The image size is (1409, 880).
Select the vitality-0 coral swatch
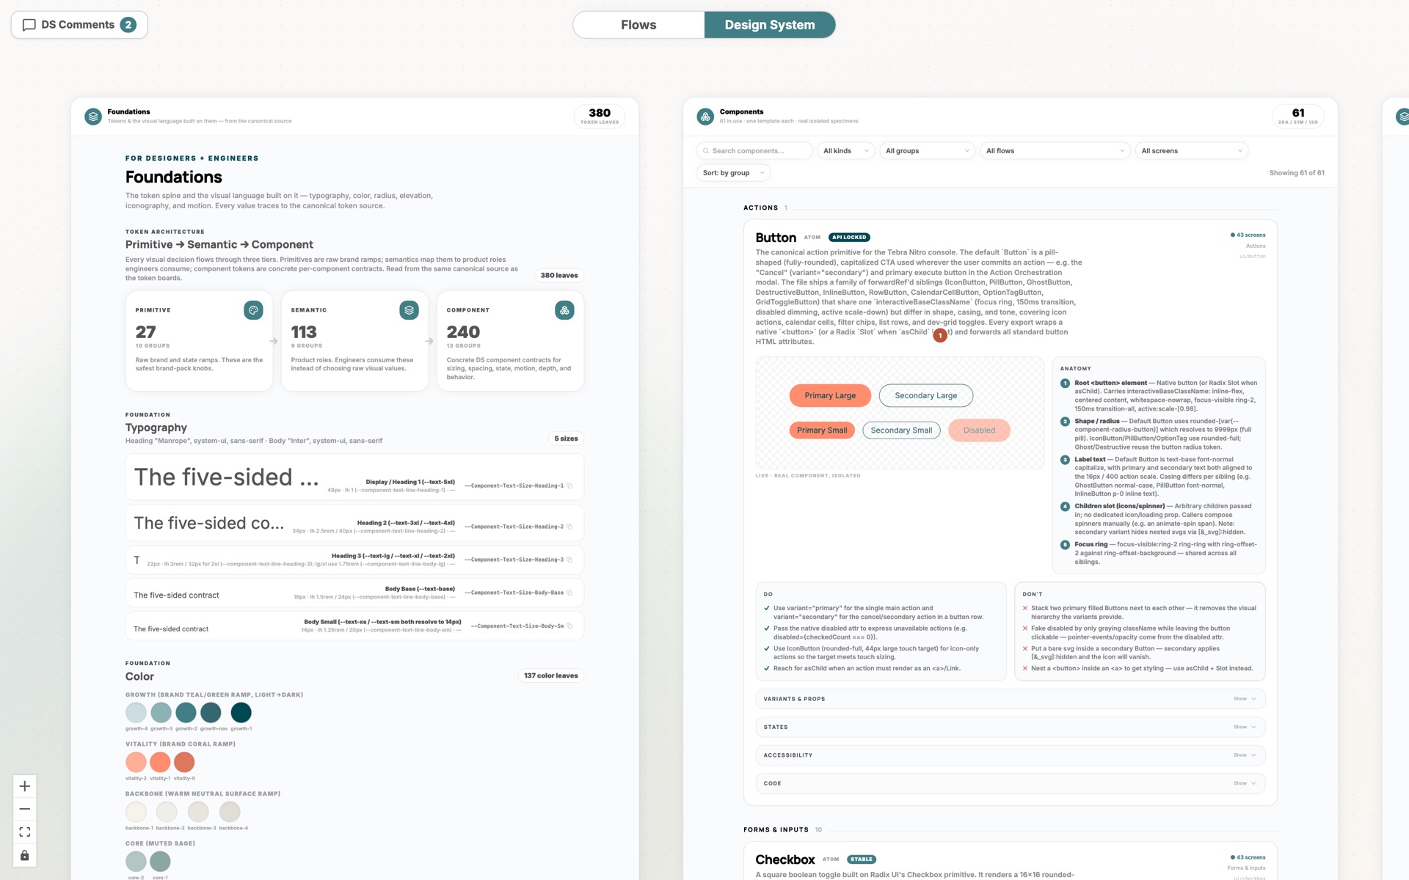click(184, 762)
